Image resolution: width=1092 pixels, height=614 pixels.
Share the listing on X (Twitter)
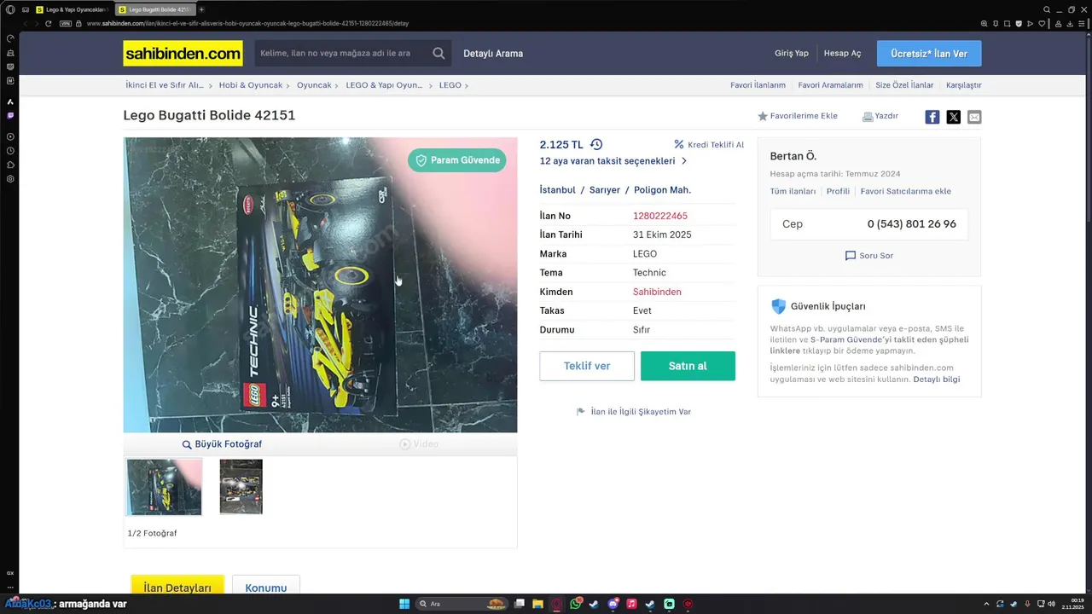(x=954, y=117)
